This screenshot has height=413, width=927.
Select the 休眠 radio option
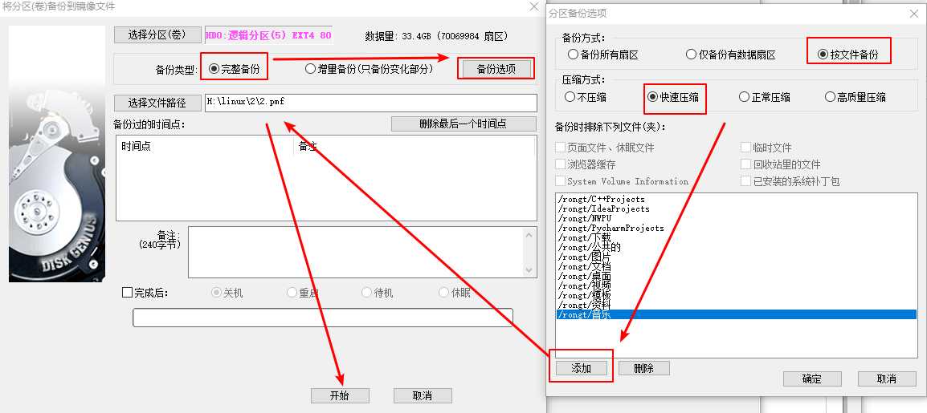click(455, 293)
